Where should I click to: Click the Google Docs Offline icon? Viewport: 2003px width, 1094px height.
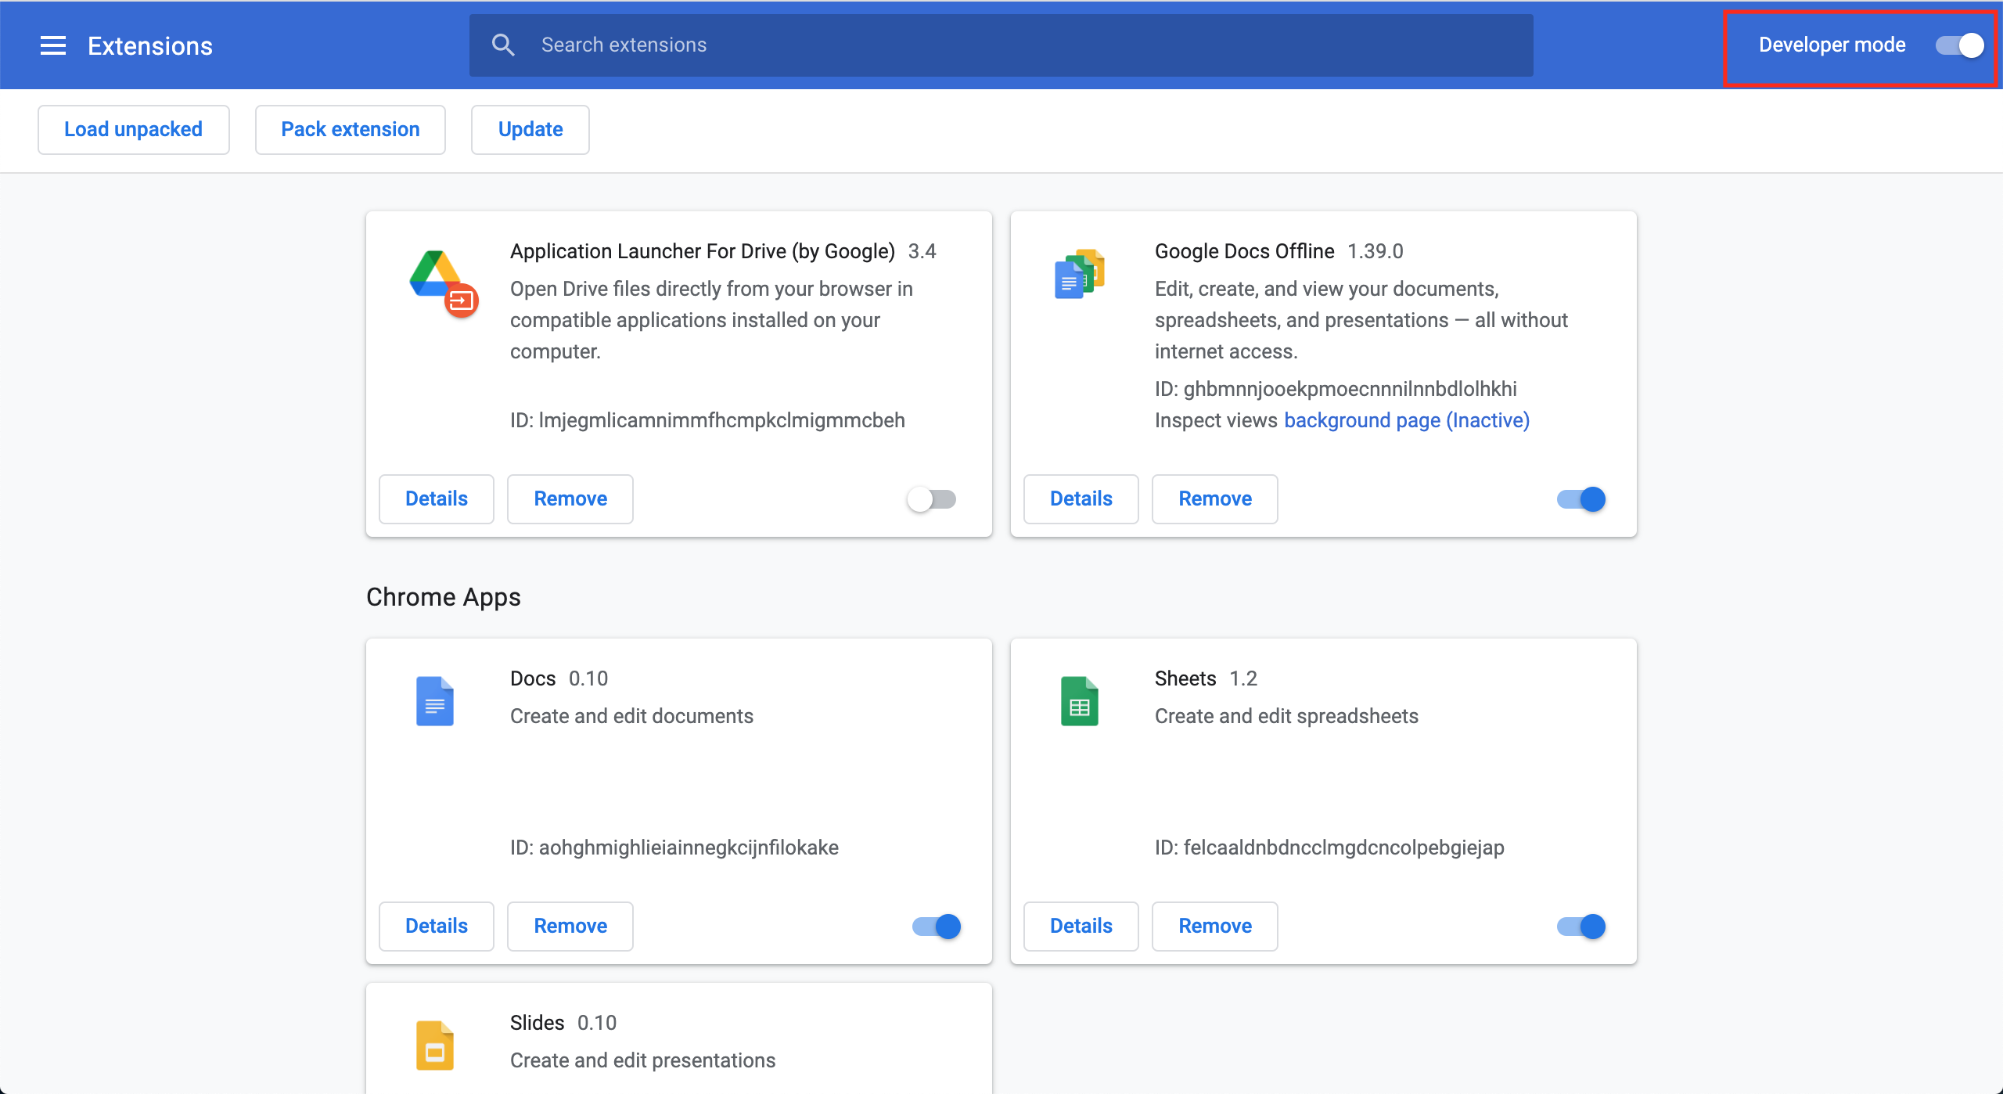pyautogui.click(x=1080, y=274)
